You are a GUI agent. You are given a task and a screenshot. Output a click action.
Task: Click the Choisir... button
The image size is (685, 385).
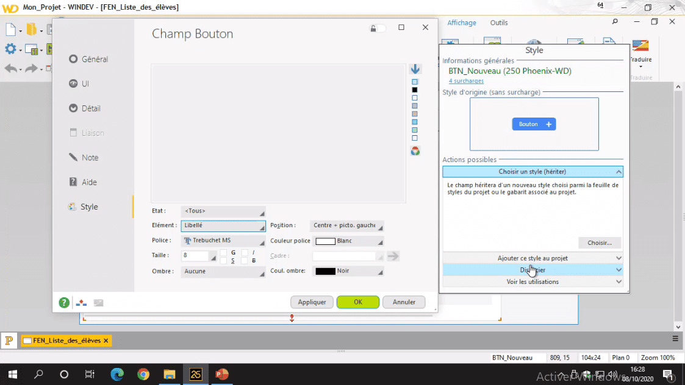coord(600,242)
